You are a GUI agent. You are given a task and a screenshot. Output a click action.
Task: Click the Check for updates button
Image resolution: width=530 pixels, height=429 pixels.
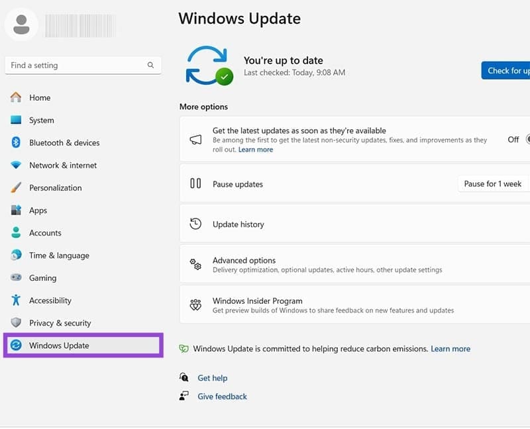point(505,70)
